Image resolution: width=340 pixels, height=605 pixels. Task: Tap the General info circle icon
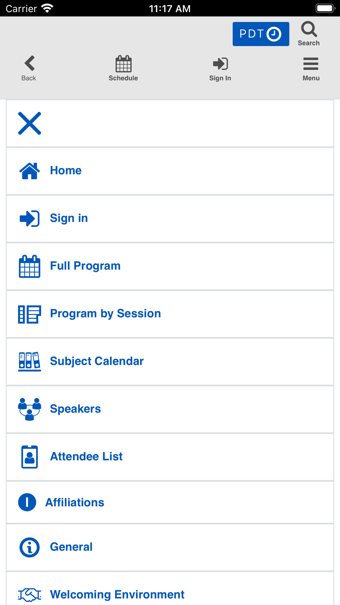click(x=30, y=547)
